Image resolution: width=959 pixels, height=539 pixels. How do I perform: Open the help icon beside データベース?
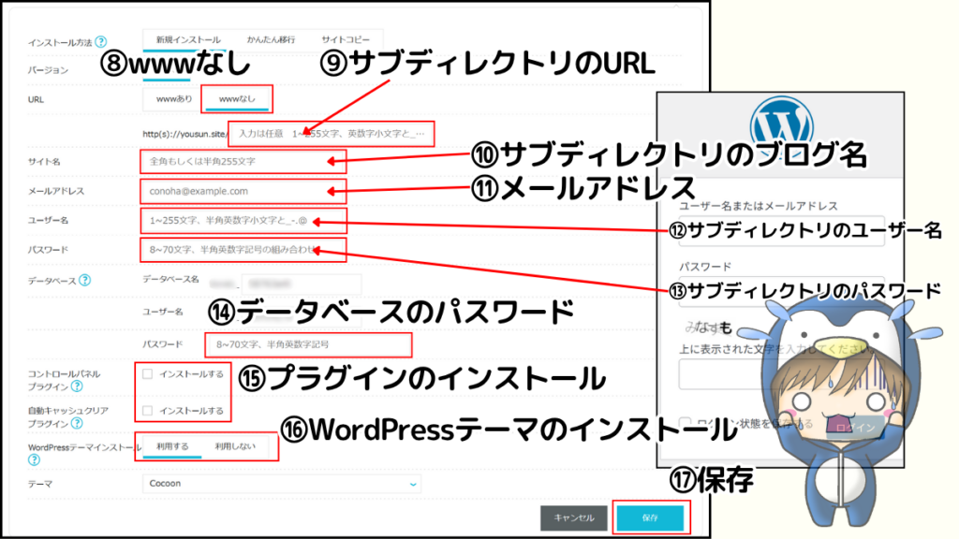(x=85, y=280)
